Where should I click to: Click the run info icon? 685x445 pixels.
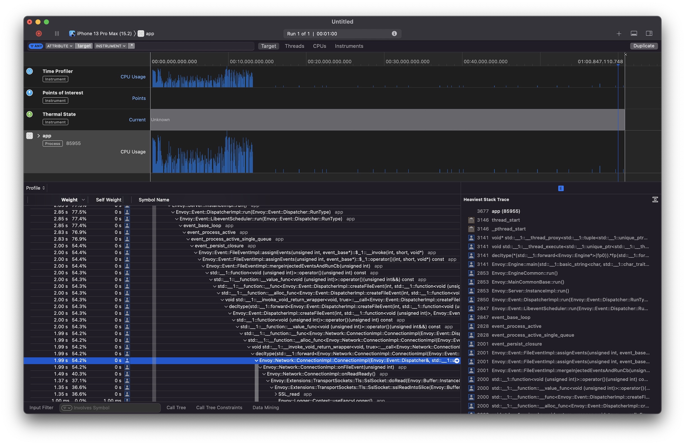(394, 34)
